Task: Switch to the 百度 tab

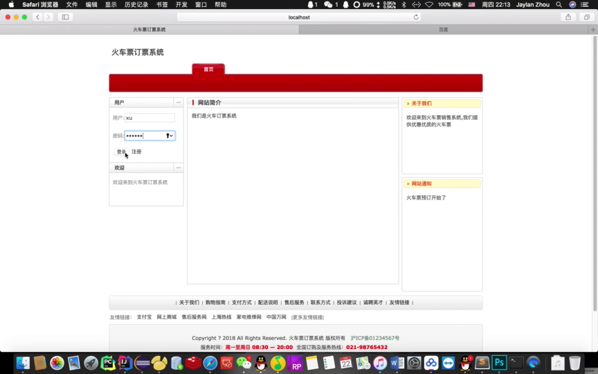Action: click(x=443, y=29)
